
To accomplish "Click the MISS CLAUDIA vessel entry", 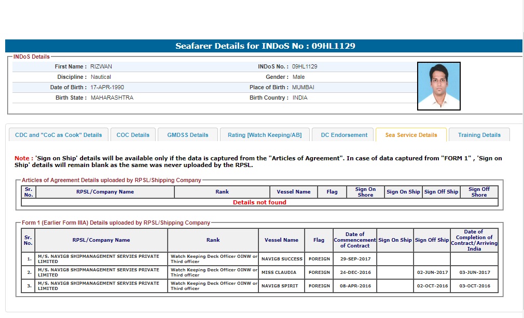I will (x=279, y=272).
